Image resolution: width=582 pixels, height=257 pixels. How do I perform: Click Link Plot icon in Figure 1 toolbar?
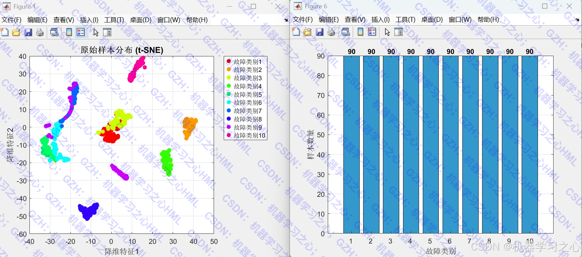[x=54, y=33]
